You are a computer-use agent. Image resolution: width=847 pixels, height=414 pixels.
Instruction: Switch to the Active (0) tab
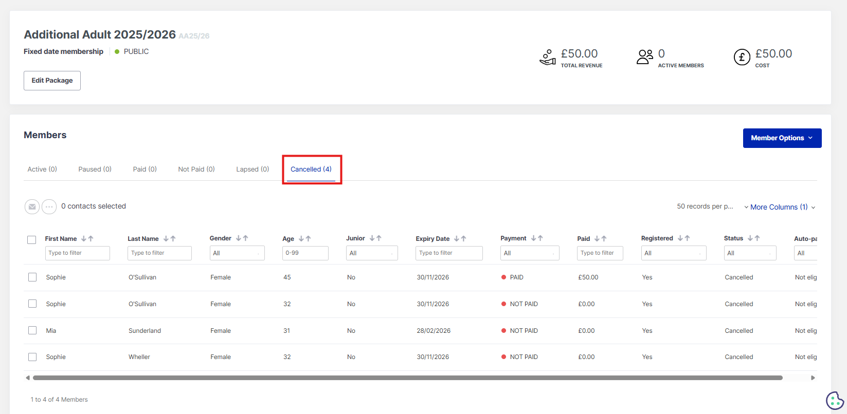(x=42, y=169)
